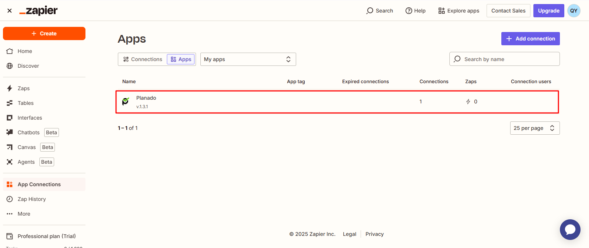589x248 pixels.
Task: Select the Apps tab
Action: (x=181, y=59)
